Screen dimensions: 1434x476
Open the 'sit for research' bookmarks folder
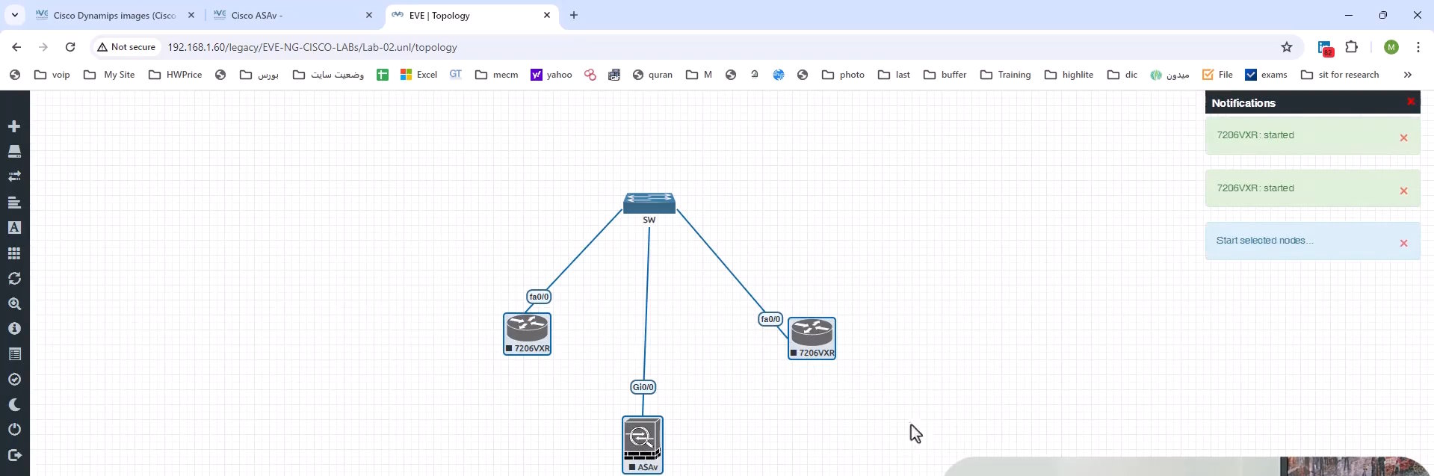pos(1340,75)
